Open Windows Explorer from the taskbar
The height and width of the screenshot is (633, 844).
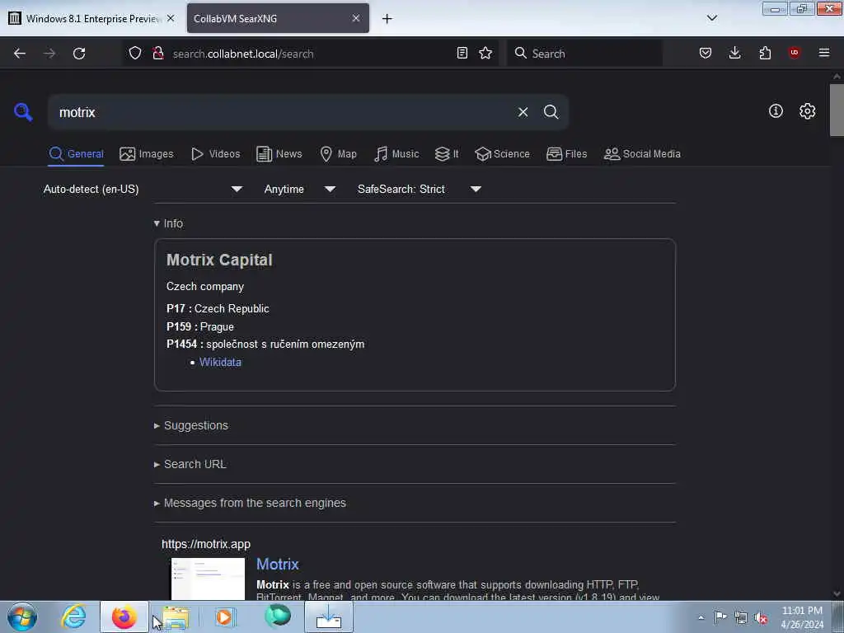pyautogui.click(x=176, y=617)
